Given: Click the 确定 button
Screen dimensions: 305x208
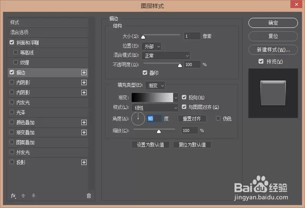Looking at the screenshot, I should [273, 23].
